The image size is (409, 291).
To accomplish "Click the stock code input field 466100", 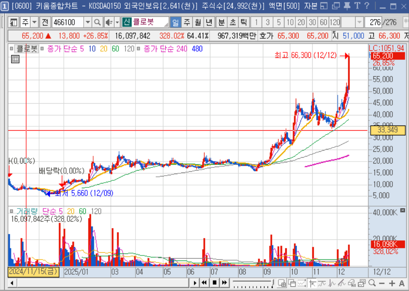I will coord(68,23).
